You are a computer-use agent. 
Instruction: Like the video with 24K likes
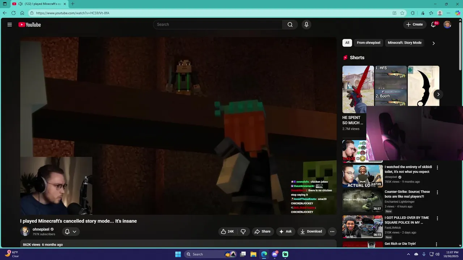pyautogui.click(x=228, y=231)
